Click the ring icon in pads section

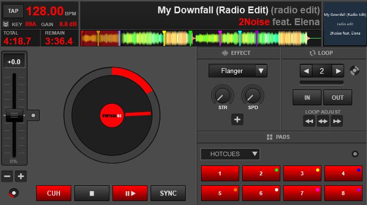(355, 154)
